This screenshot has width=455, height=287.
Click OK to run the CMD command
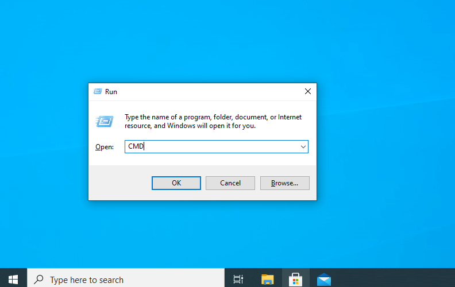[176, 183]
